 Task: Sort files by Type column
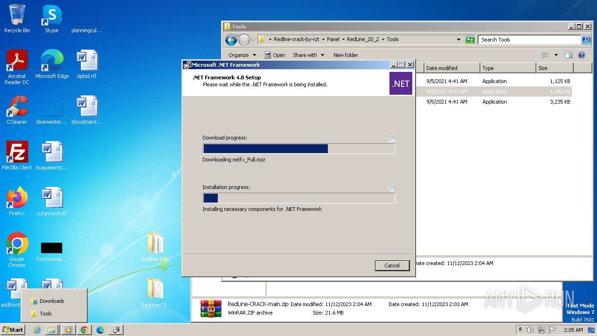click(x=508, y=68)
